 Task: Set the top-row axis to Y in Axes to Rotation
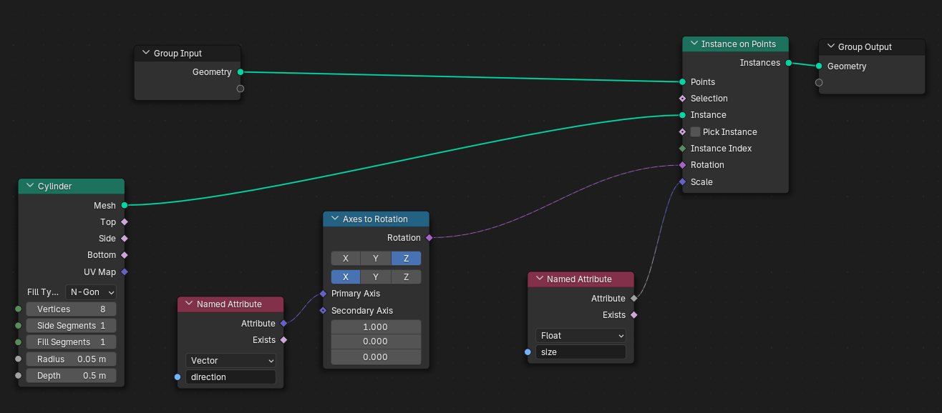pos(376,259)
